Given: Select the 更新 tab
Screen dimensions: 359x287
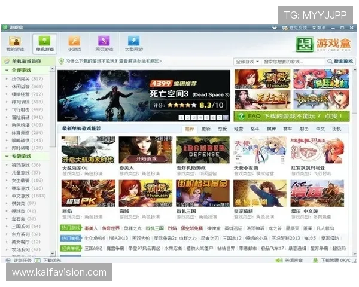Looking at the screenshot, I should click(206, 129).
